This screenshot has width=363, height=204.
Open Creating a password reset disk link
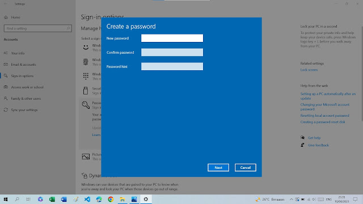point(323,122)
